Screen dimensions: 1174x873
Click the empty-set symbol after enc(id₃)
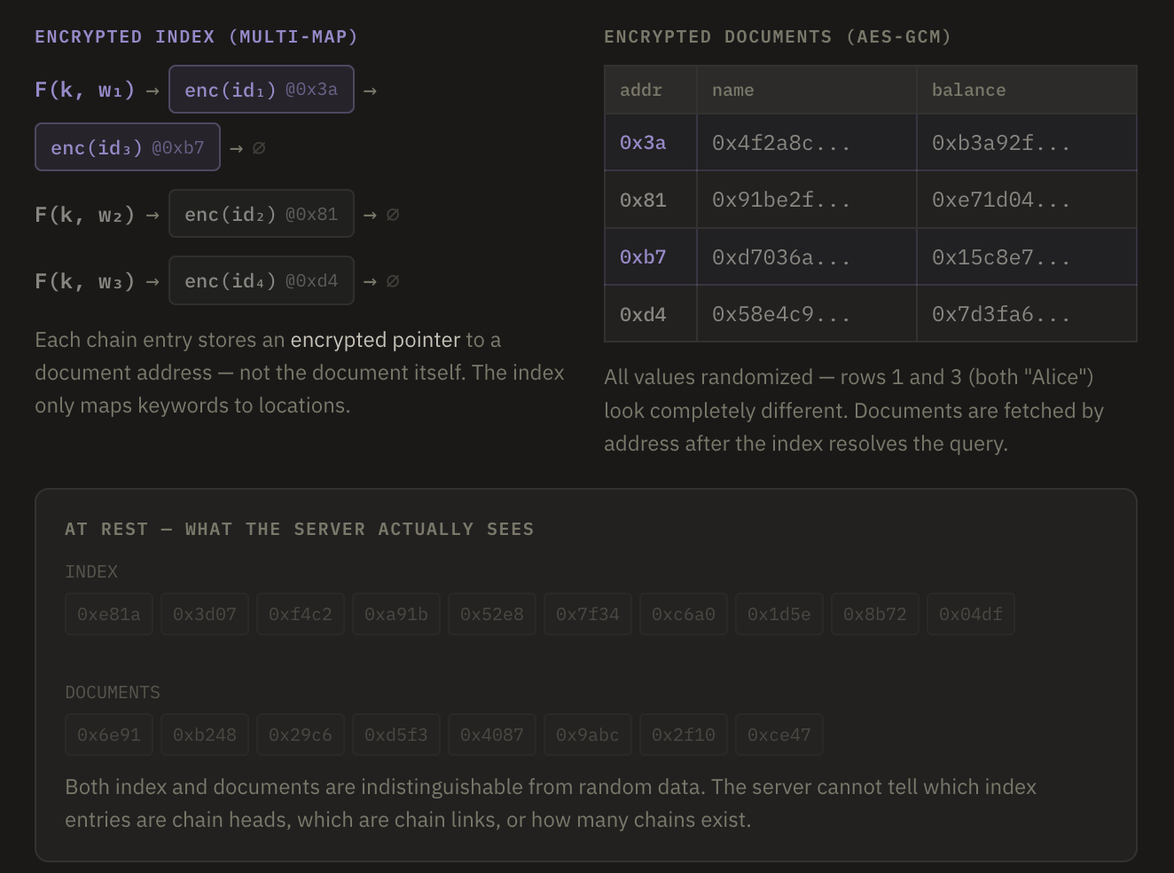tap(259, 148)
